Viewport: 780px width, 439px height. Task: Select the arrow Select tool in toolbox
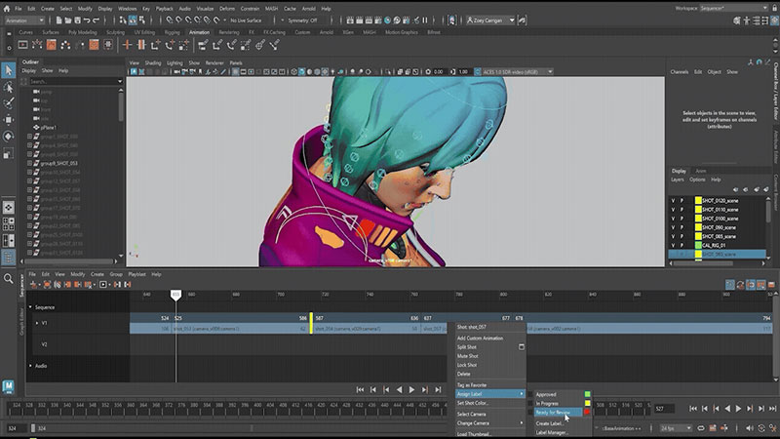9,70
